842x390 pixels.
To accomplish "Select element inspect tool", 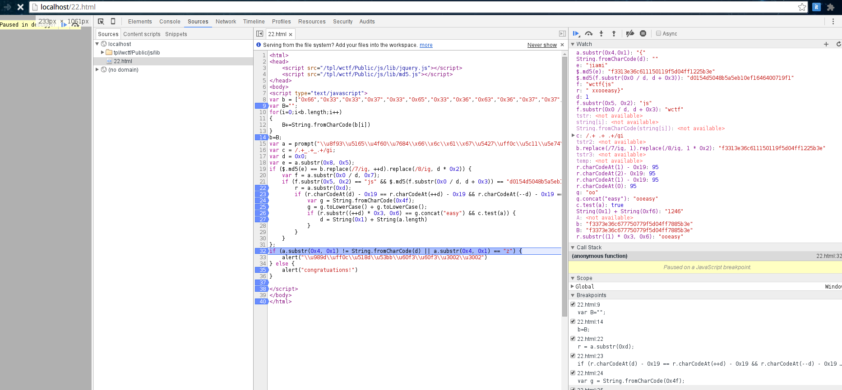I will (x=101, y=21).
